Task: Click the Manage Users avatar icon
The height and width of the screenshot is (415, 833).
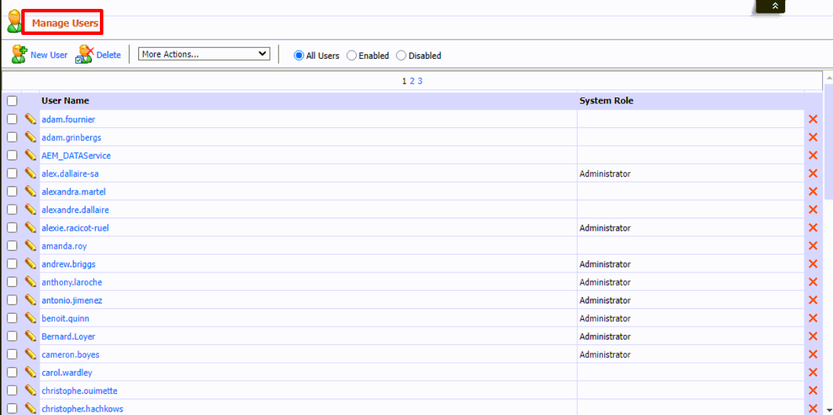Action: (14, 23)
